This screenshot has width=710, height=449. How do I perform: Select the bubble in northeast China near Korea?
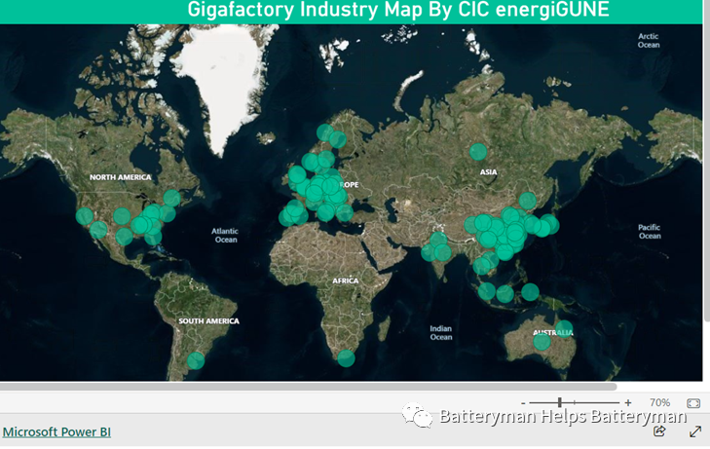528,201
